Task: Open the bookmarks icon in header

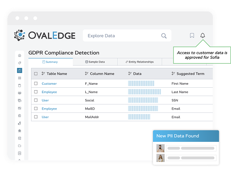Action: [x=192, y=36]
